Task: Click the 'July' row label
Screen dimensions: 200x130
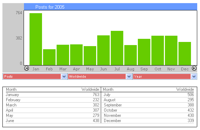Action: coord(107,95)
